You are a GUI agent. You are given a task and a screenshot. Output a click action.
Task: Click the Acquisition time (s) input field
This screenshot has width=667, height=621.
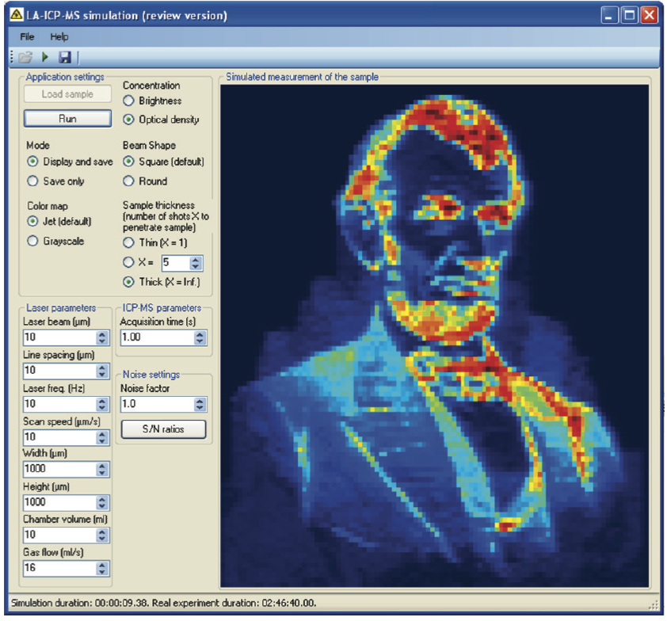click(158, 337)
